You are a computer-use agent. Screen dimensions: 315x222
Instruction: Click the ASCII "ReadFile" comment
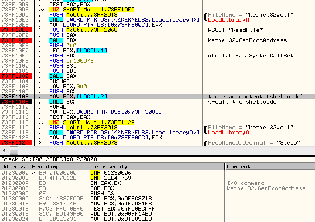(235, 30)
